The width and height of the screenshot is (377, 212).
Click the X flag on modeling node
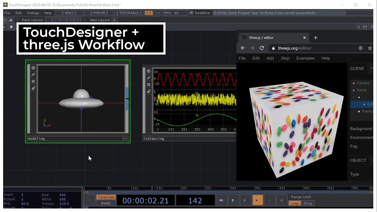pos(33,81)
